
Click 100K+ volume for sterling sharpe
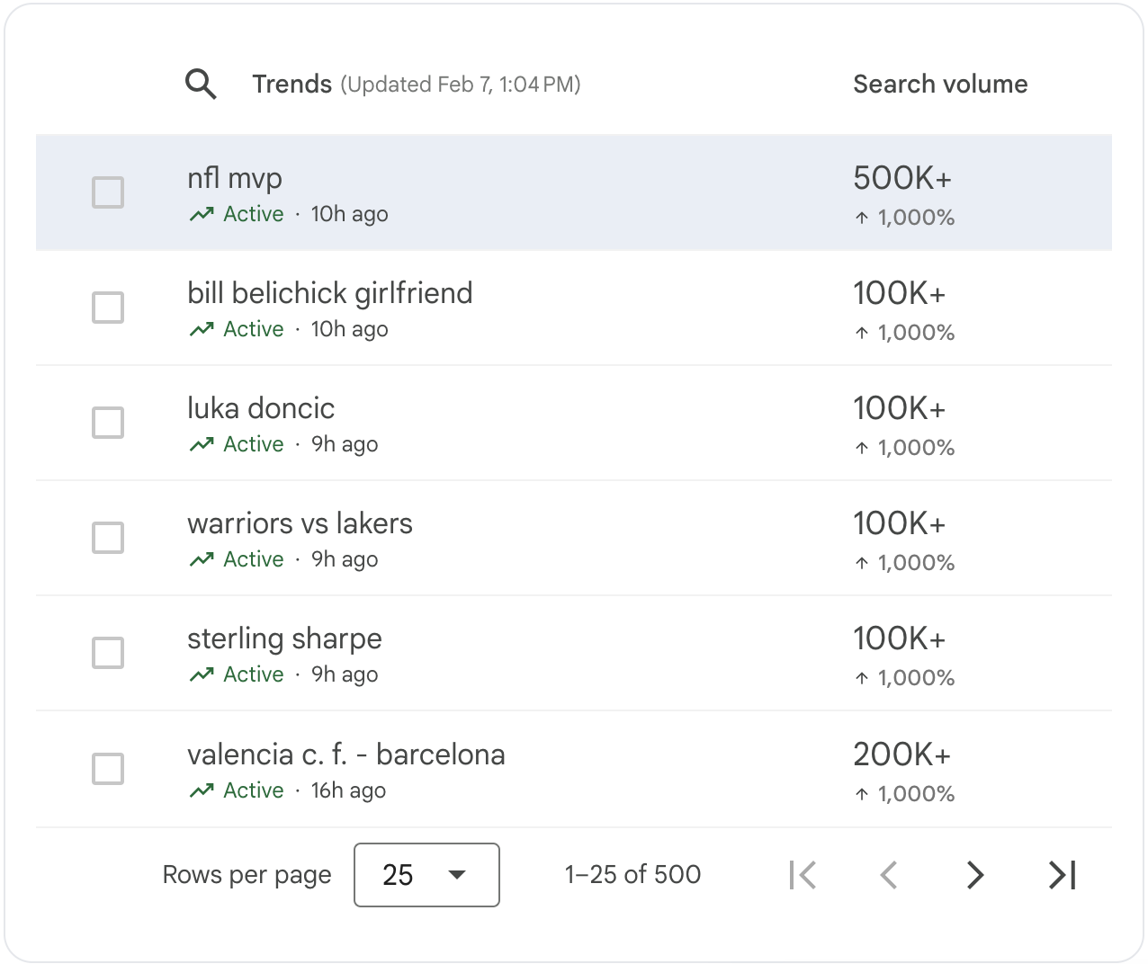click(x=900, y=638)
